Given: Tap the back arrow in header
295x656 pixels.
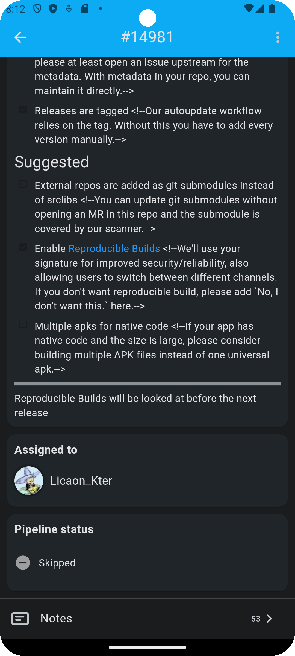Looking at the screenshot, I should [20, 37].
